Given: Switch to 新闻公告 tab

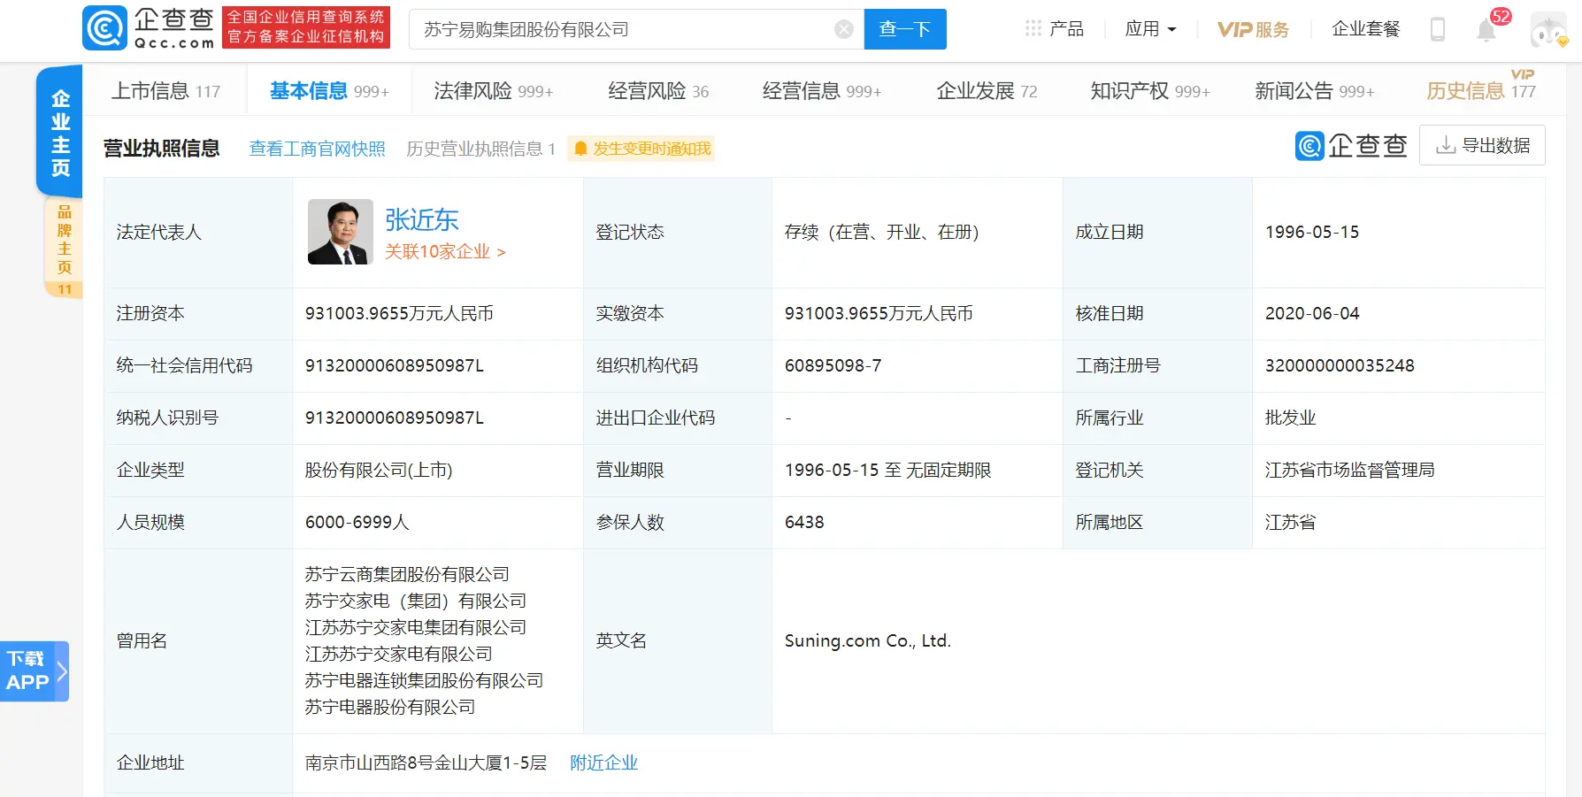Looking at the screenshot, I should point(1315,91).
